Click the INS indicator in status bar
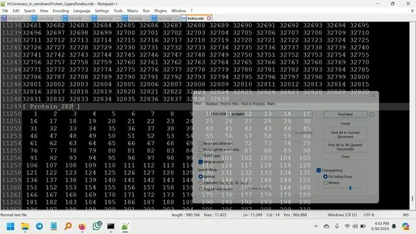 point(406,215)
